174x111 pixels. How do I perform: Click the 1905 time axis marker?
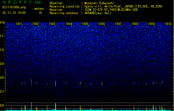pyautogui.click(x=85, y=24)
